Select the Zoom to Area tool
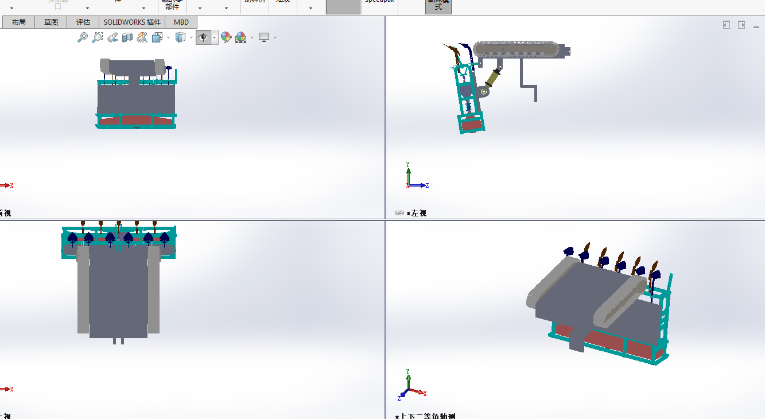This screenshot has width=765, height=419. pyautogui.click(x=98, y=37)
